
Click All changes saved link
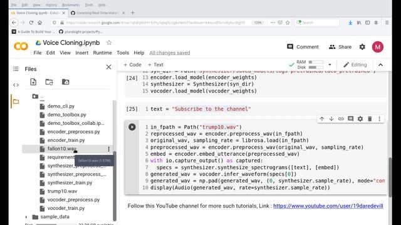(170, 52)
